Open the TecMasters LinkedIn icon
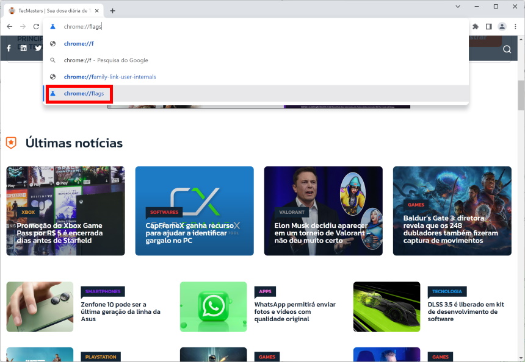This screenshot has width=525, height=362. (23, 48)
